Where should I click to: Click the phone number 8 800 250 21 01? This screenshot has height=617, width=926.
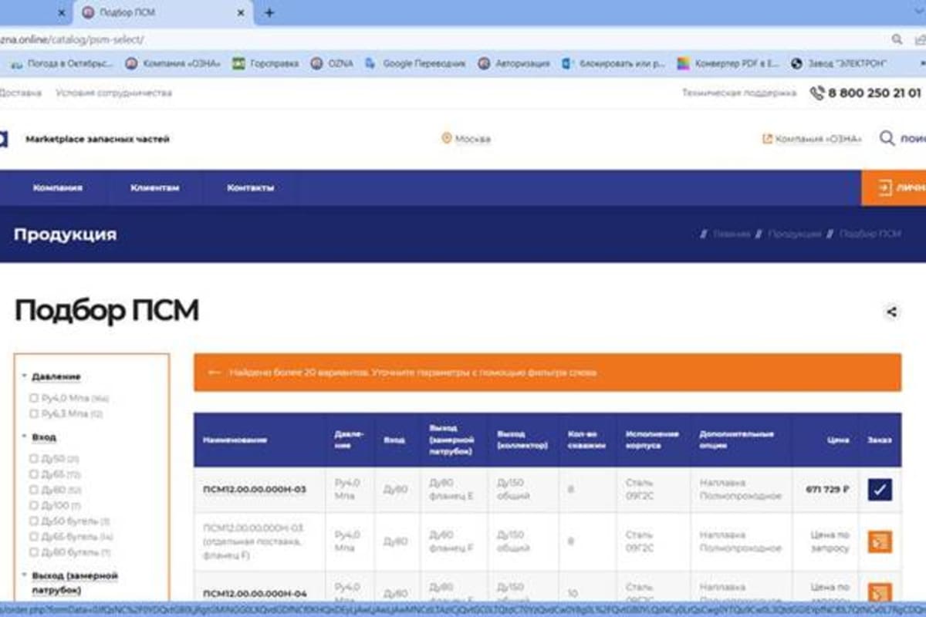pos(875,93)
